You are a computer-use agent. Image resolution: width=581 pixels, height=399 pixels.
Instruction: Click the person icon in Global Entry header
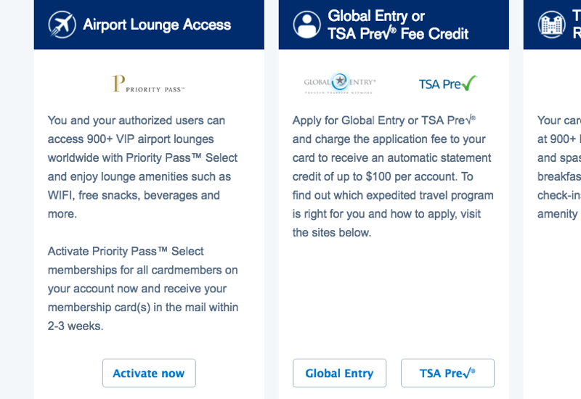pyautogui.click(x=306, y=25)
